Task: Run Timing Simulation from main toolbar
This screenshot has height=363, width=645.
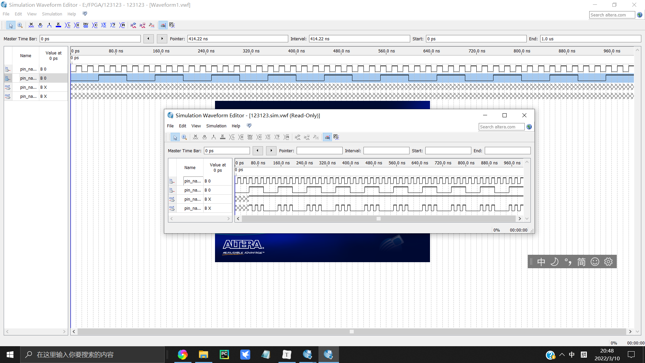Action: tap(142, 25)
